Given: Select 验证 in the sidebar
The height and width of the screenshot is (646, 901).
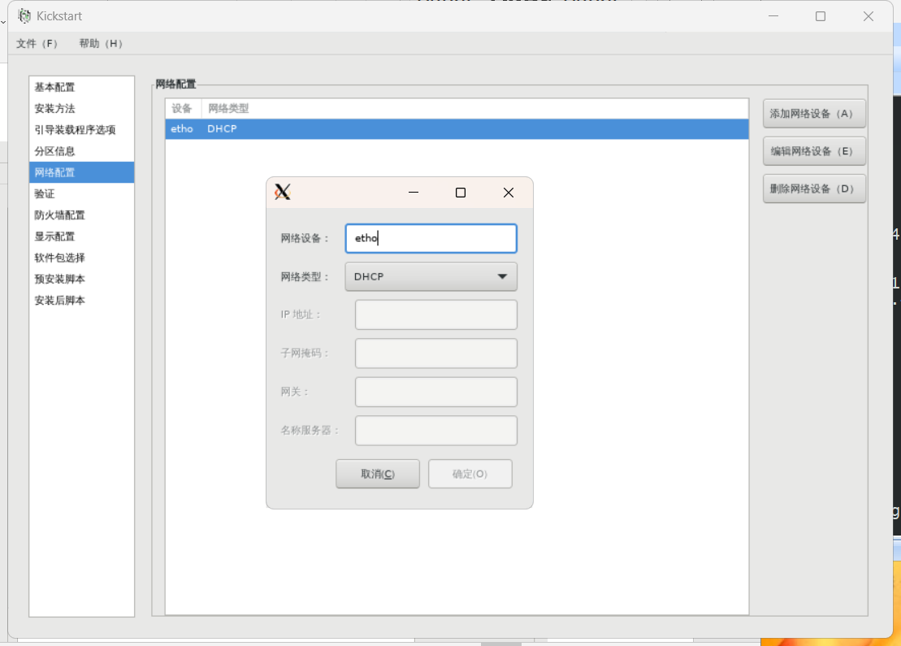Looking at the screenshot, I should [81, 193].
